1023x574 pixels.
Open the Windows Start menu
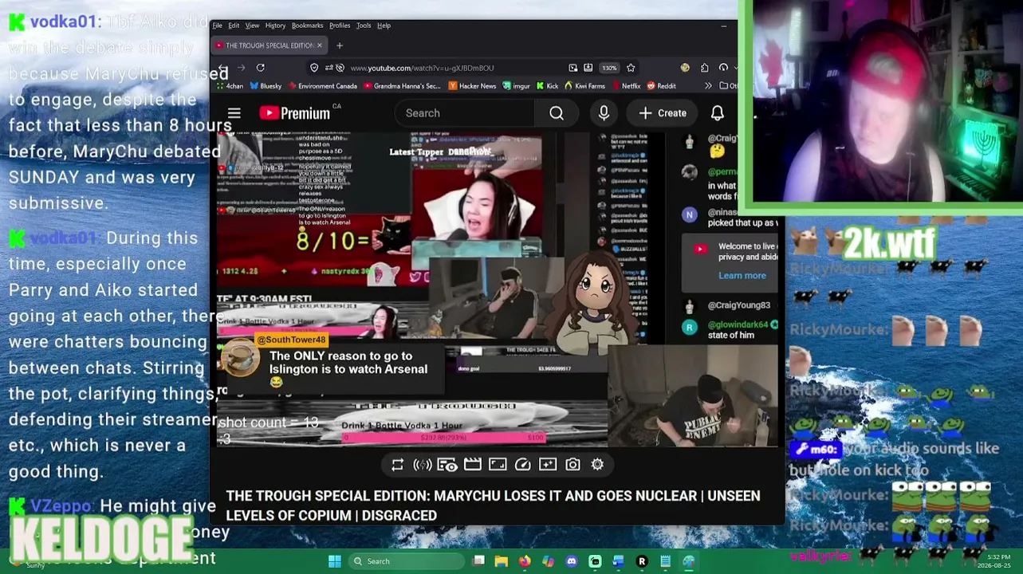point(335,561)
